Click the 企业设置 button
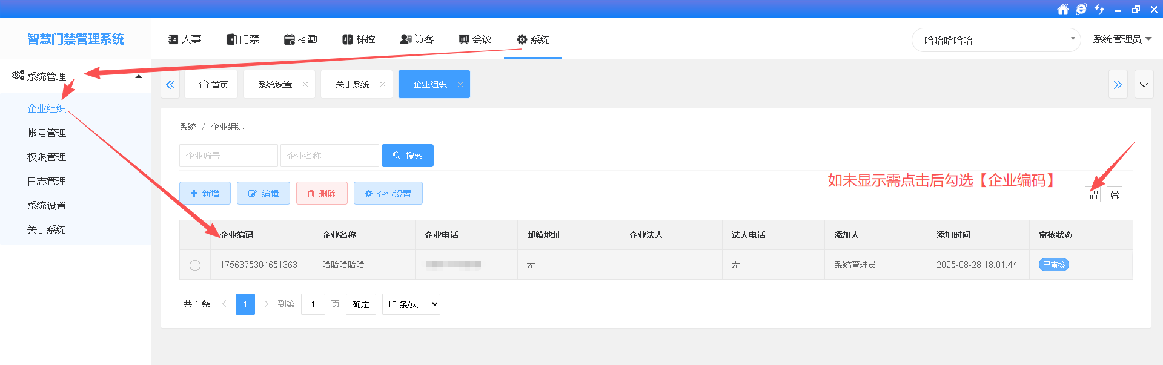Image resolution: width=1163 pixels, height=365 pixels. (388, 194)
